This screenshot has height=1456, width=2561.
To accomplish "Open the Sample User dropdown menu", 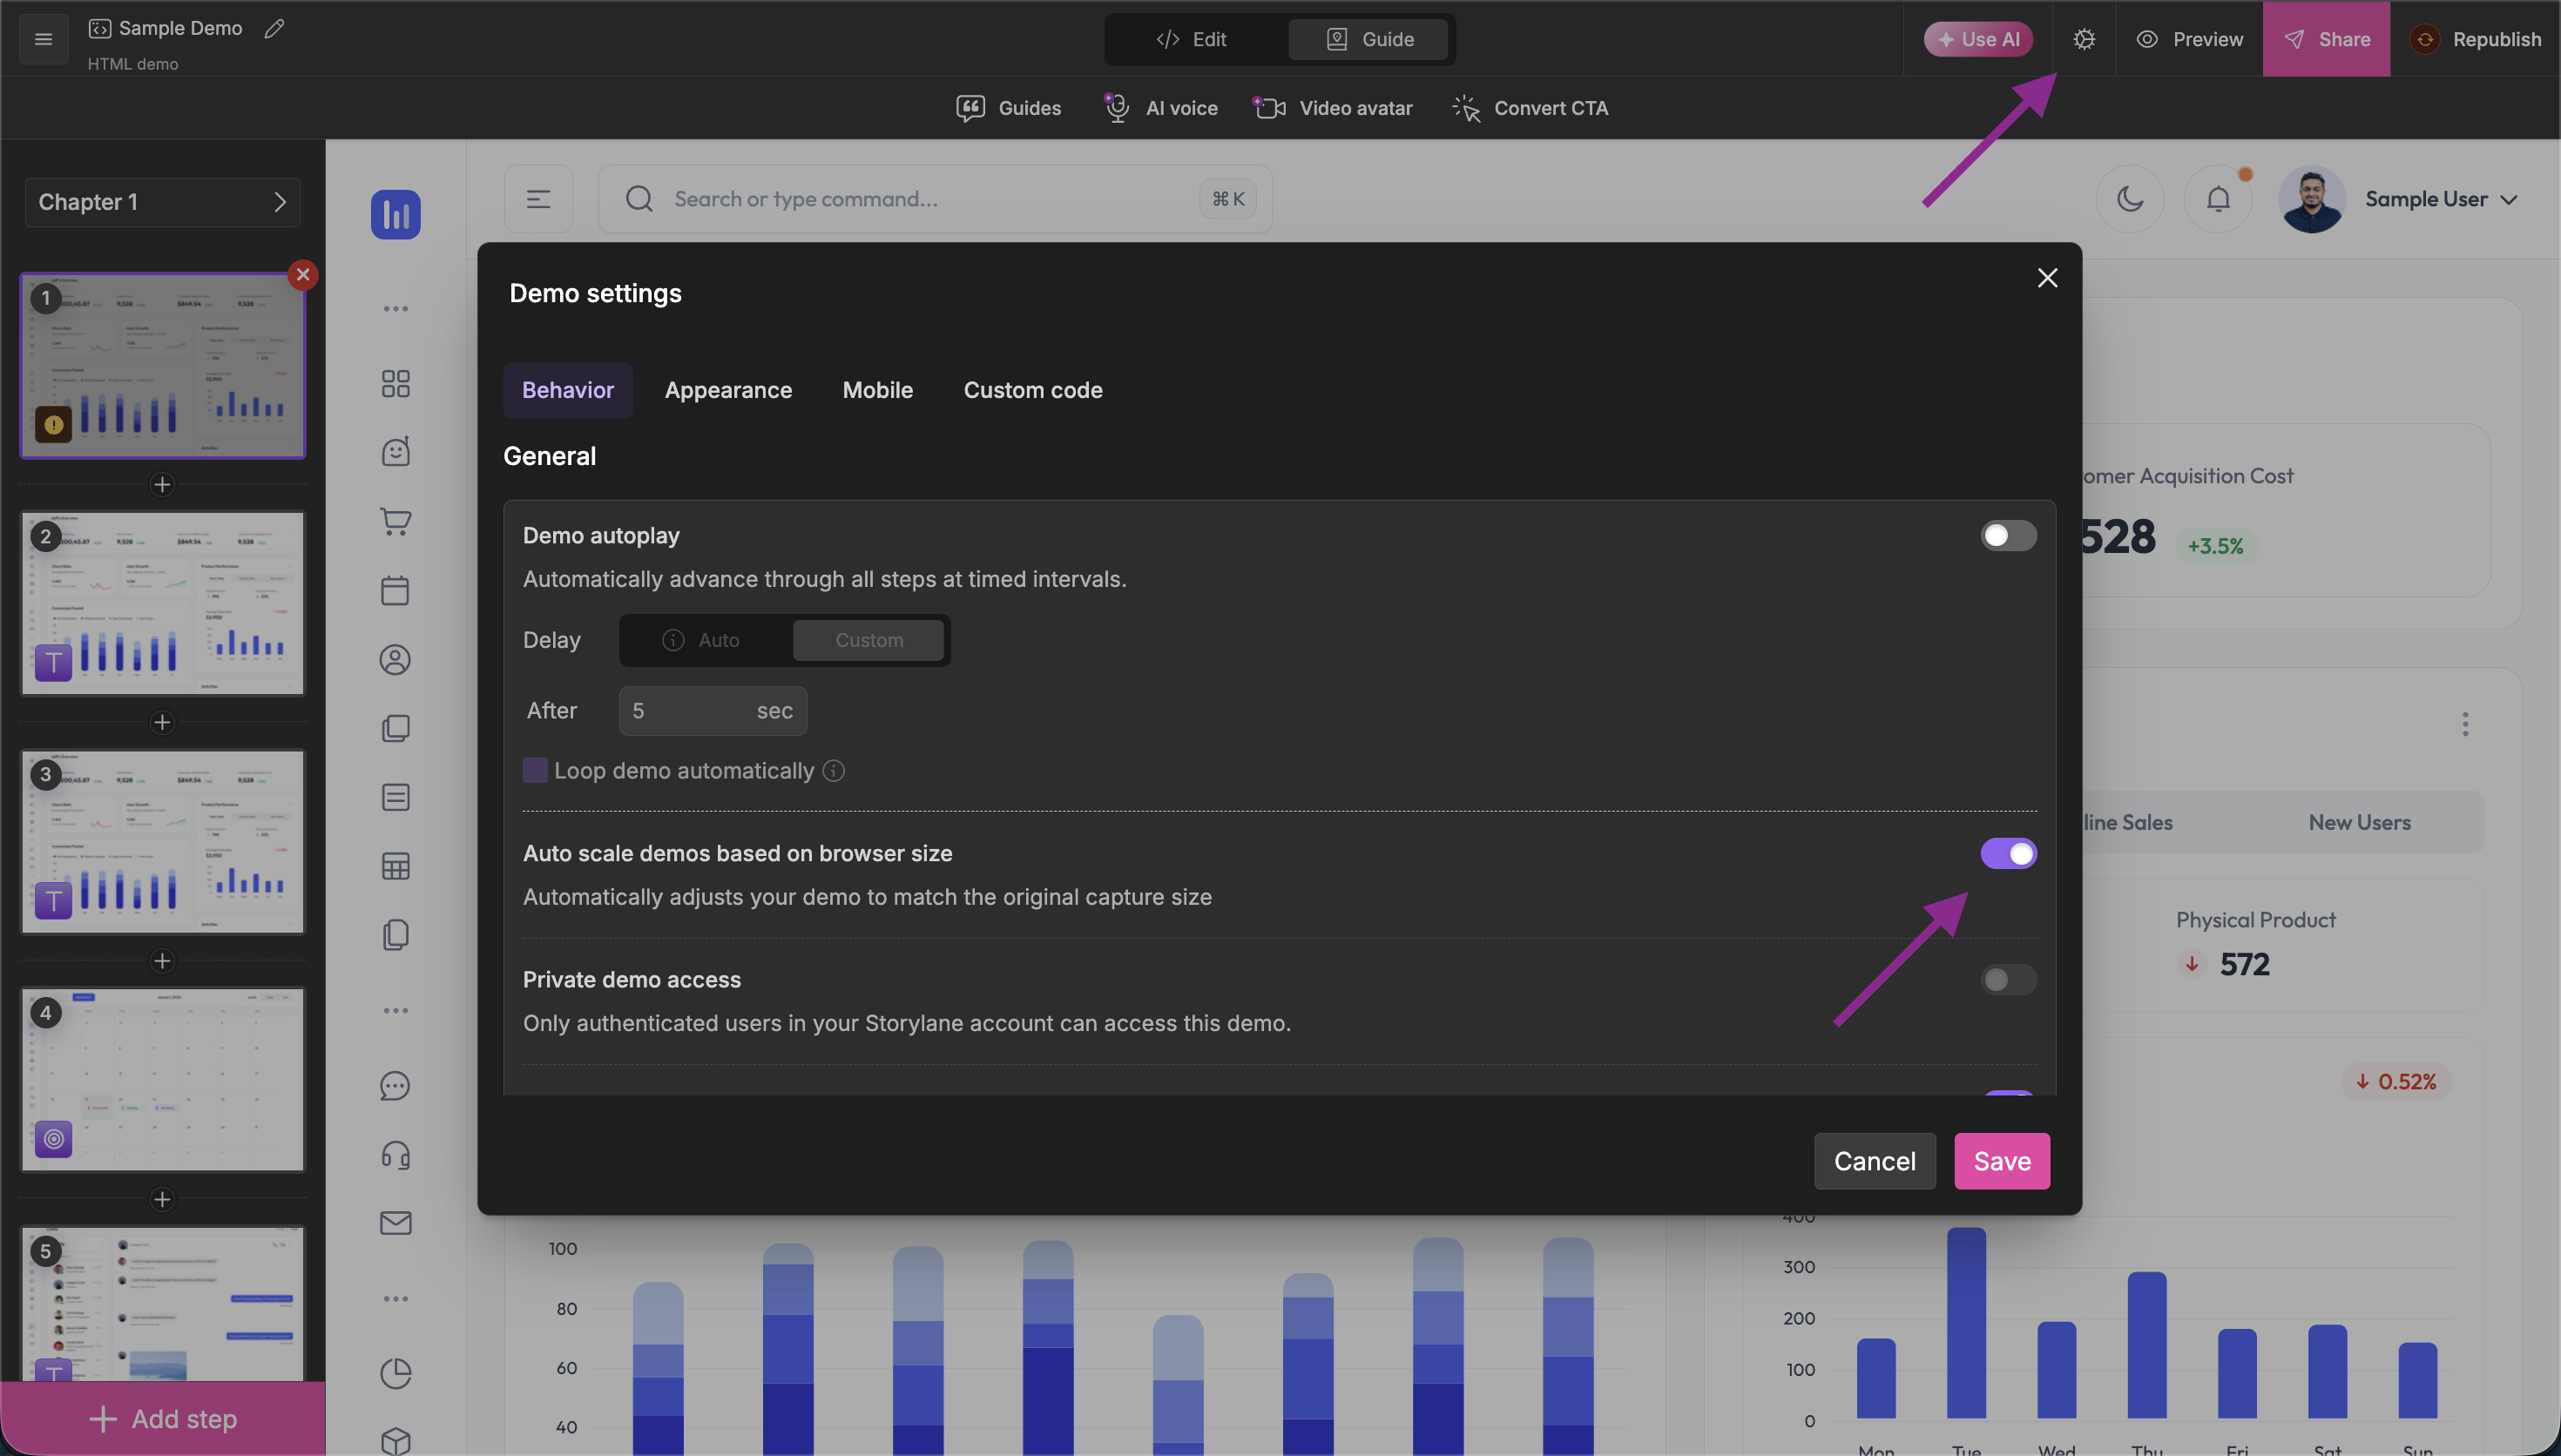I will click(x=2440, y=199).
